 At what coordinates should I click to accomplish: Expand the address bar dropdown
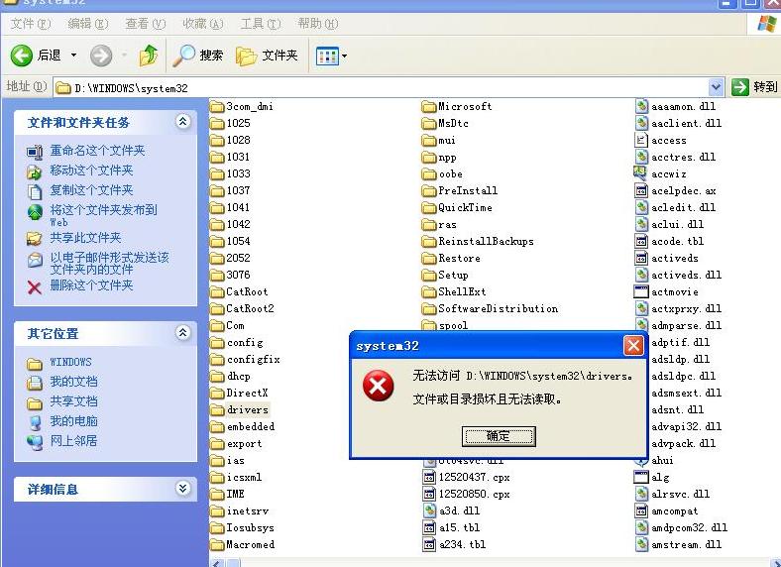[716, 87]
